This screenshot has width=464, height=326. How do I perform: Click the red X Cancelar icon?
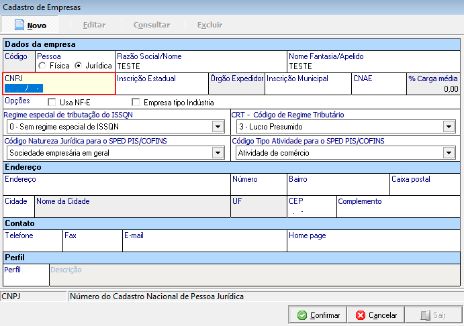click(x=361, y=315)
